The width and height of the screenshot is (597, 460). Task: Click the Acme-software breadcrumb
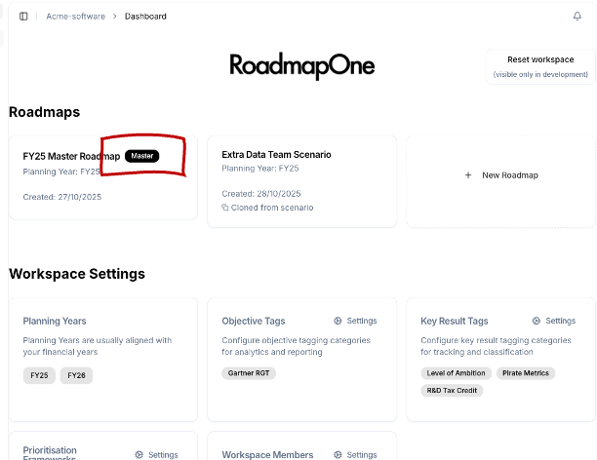click(75, 17)
